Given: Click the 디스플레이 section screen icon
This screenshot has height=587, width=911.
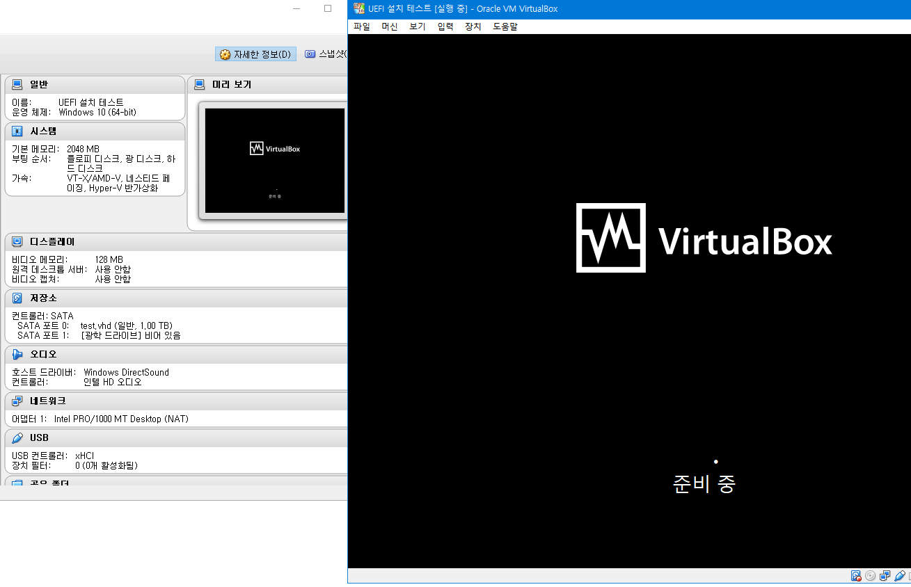Looking at the screenshot, I should point(17,242).
